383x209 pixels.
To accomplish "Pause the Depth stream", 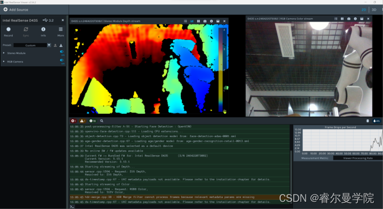I will point(198,21).
